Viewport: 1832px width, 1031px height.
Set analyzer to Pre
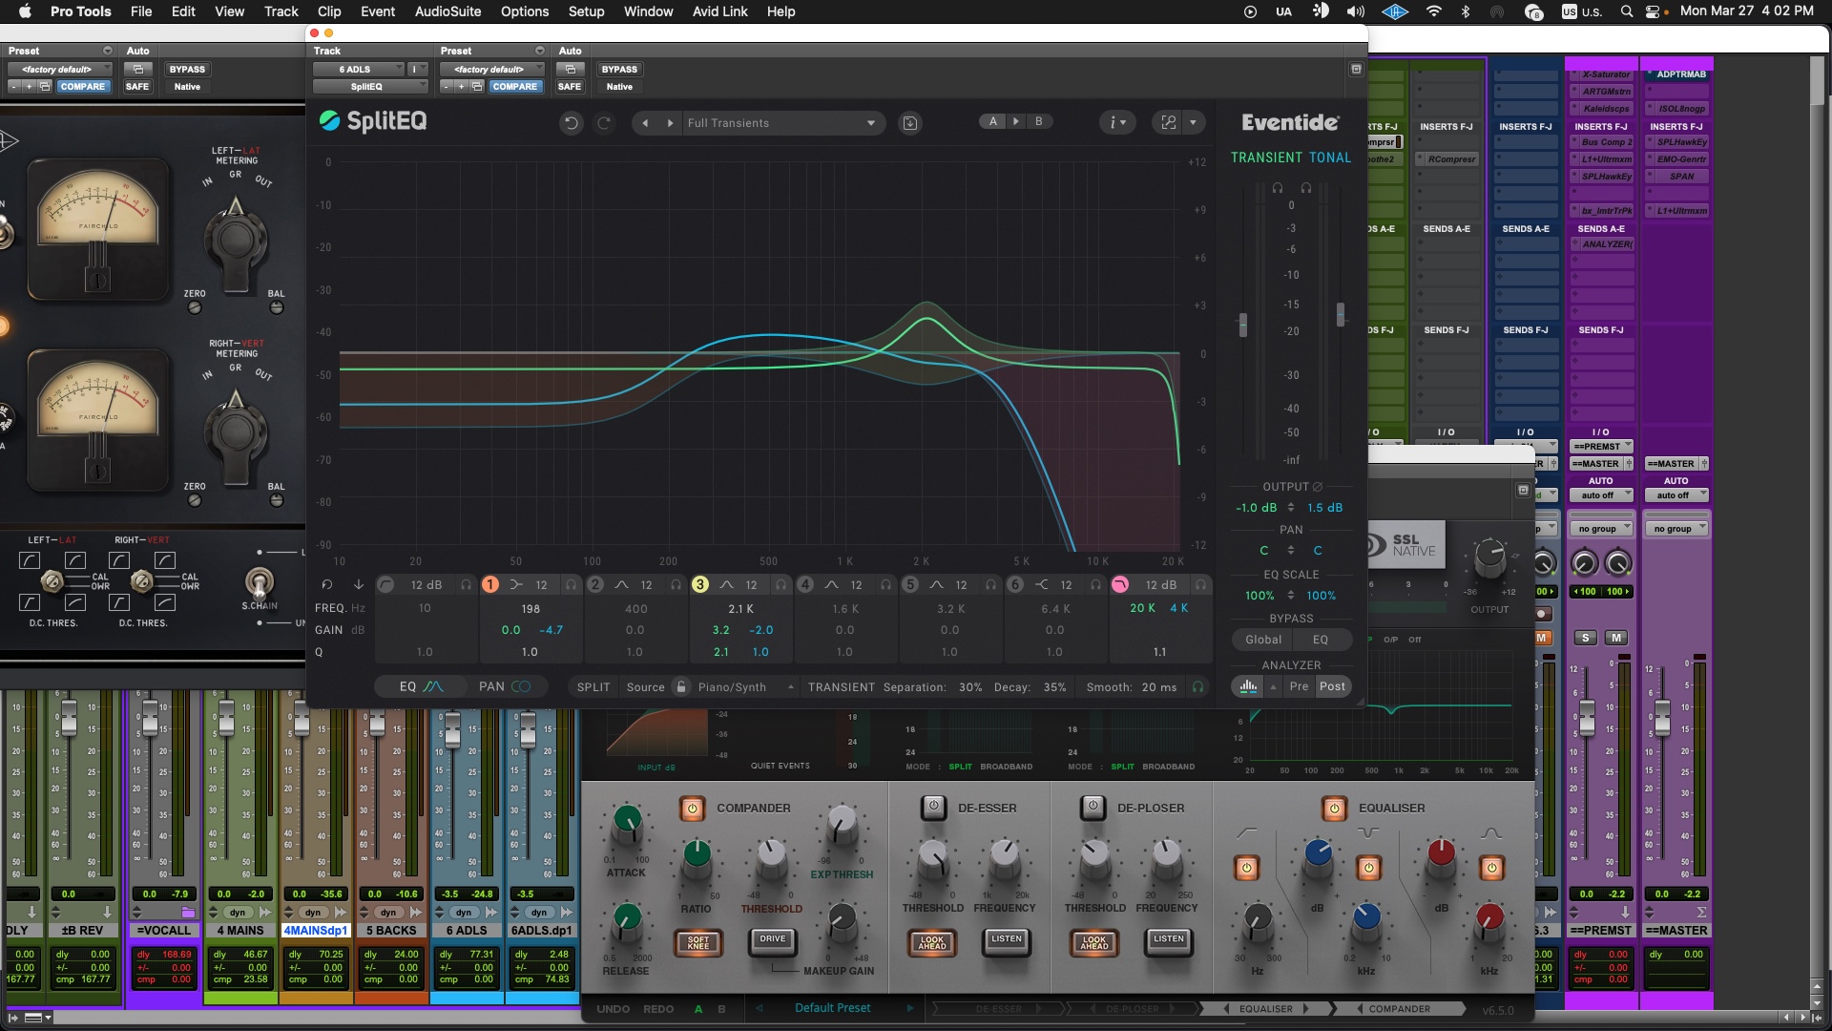(x=1299, y=686)
